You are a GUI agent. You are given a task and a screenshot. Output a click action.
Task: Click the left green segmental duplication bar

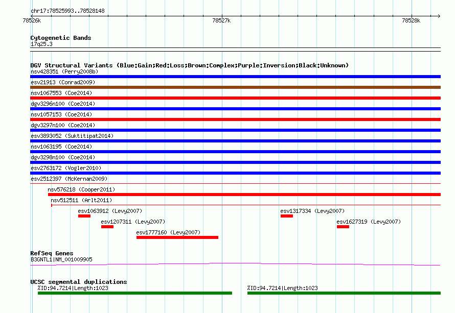pos(135,293)
